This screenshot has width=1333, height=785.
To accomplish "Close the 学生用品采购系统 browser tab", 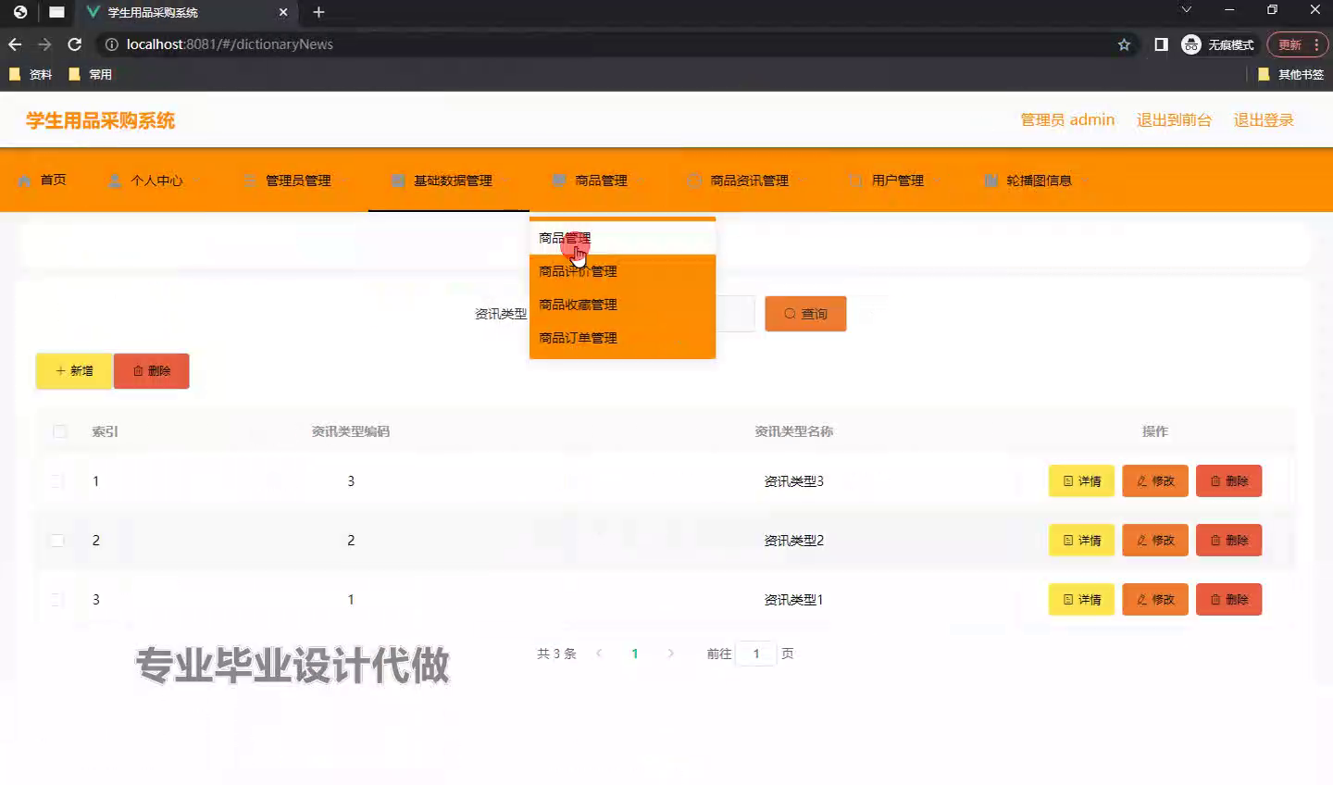I will click(283, 12).
